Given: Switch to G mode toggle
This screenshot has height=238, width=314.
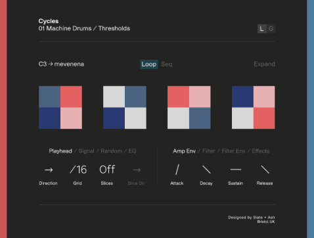Looking at the screenshot, I should (271, 29).
